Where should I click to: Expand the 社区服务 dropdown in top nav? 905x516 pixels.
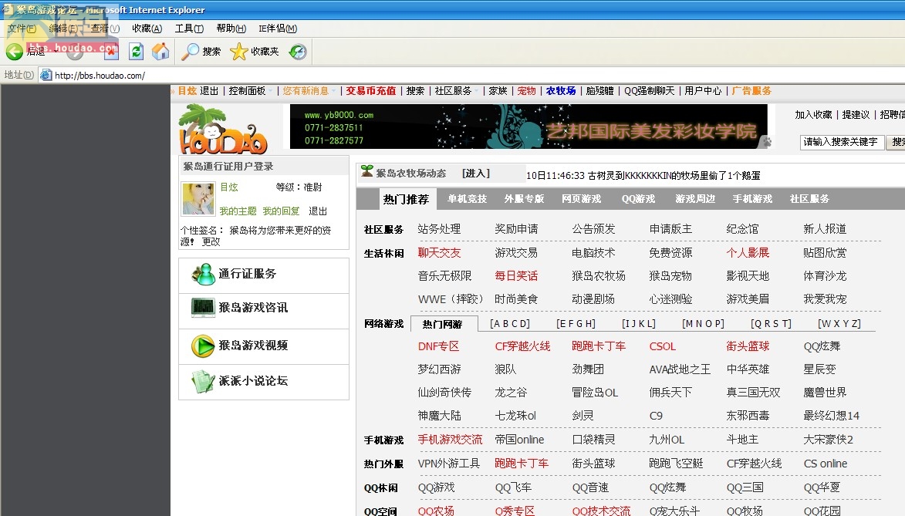coord(456,91)
